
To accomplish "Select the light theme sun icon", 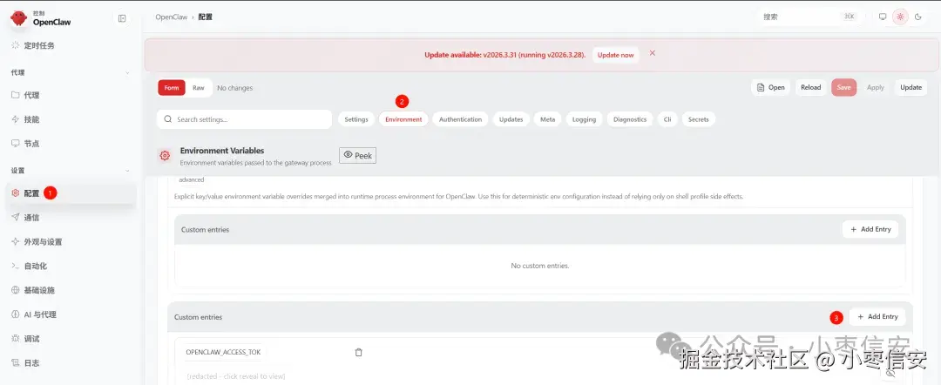I will point(900,17).
